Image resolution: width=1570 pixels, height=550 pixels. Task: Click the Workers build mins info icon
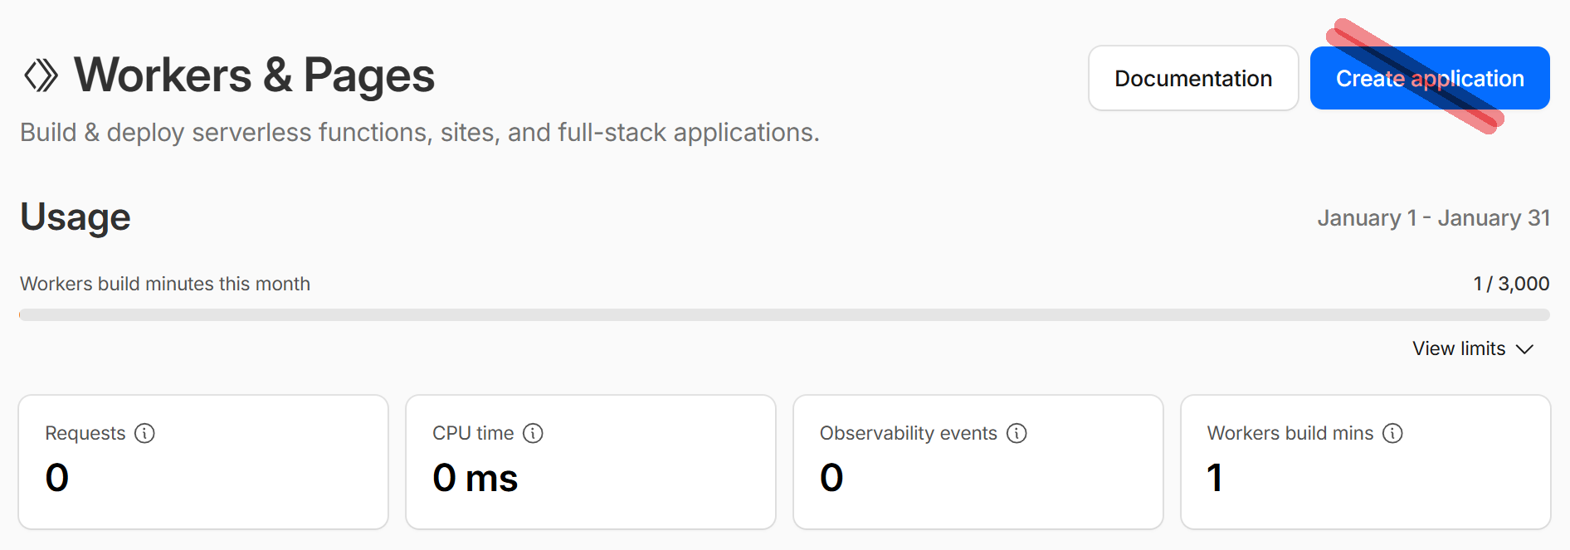[1392, 433]
